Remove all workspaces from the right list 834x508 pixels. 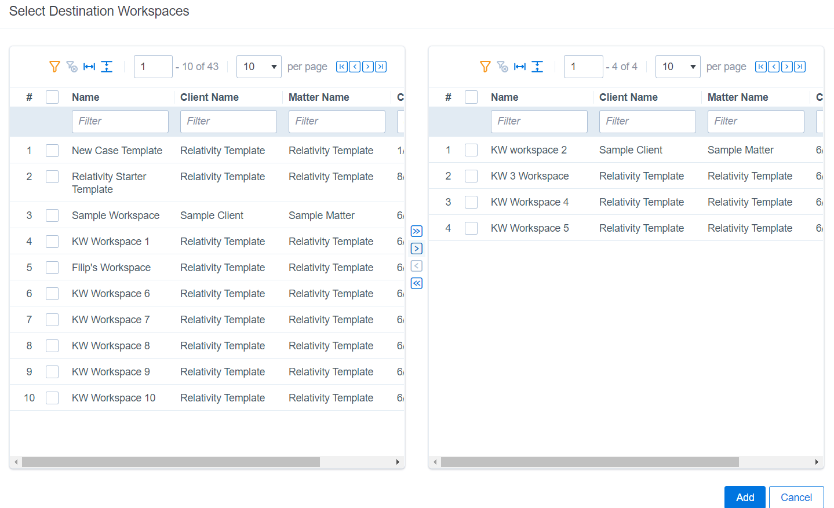point(417,283)
